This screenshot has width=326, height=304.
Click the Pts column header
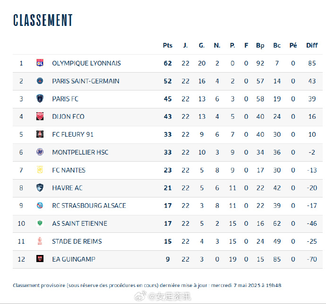pos(168,45)
